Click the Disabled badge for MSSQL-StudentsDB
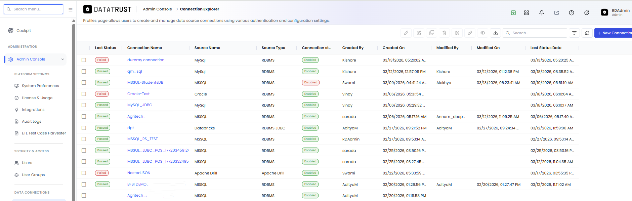This screenshot has height=201, width=632. 310,82
